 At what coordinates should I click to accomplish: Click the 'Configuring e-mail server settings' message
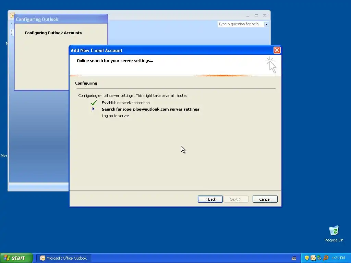click(x=133, y=96)
